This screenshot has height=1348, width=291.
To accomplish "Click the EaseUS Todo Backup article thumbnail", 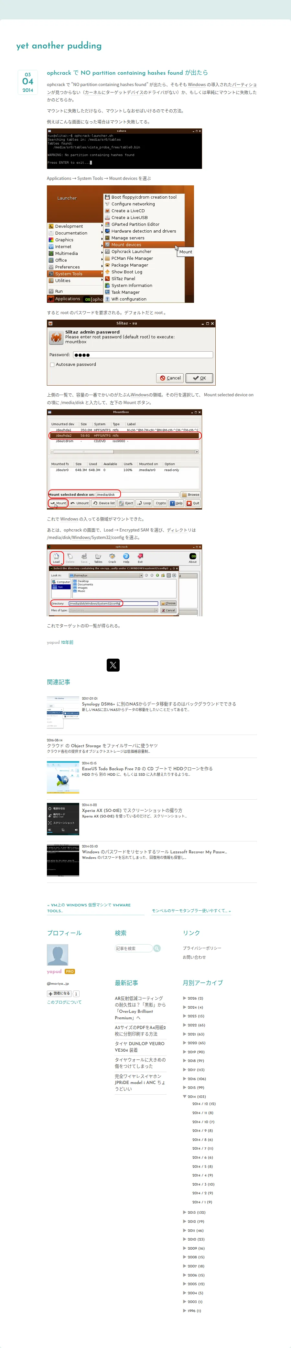I will [x=63, y=777].
